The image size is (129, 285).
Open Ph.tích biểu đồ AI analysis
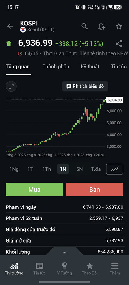85,86
